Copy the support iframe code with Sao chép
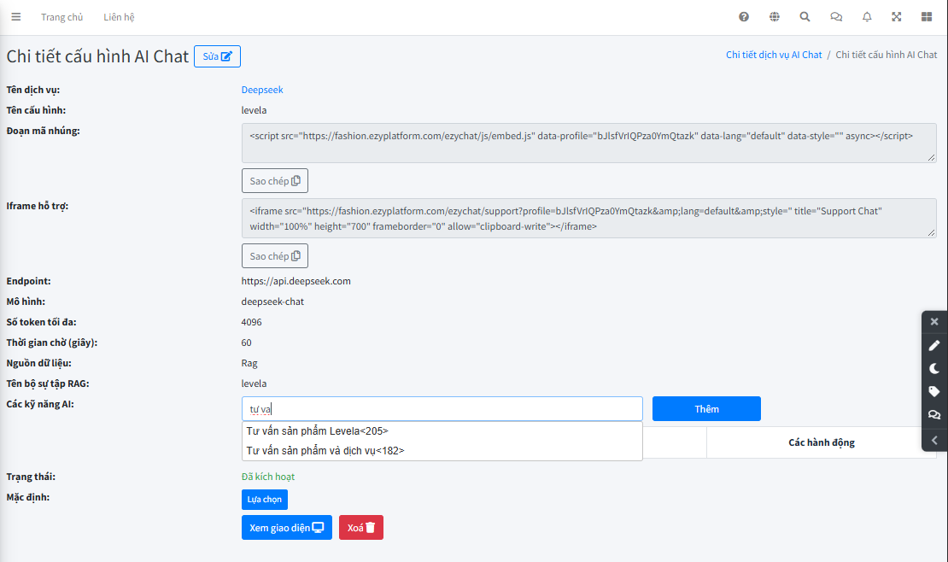Viewport: 948px width, 562px height. [275, 256]
